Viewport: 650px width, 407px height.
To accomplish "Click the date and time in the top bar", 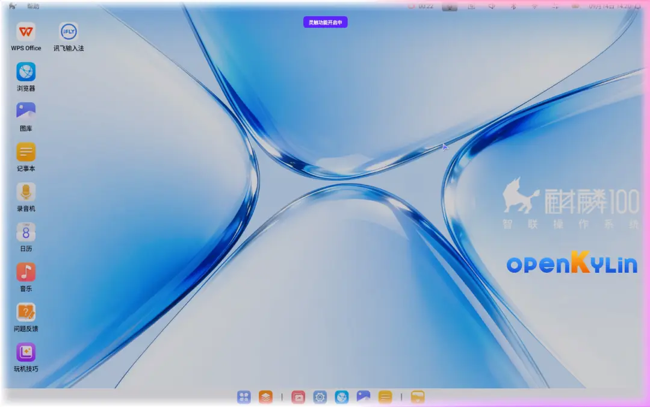I will [610, 6].
